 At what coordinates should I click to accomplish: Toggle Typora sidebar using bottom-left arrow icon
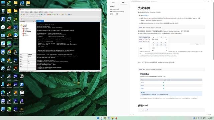(x=131, y=115)
